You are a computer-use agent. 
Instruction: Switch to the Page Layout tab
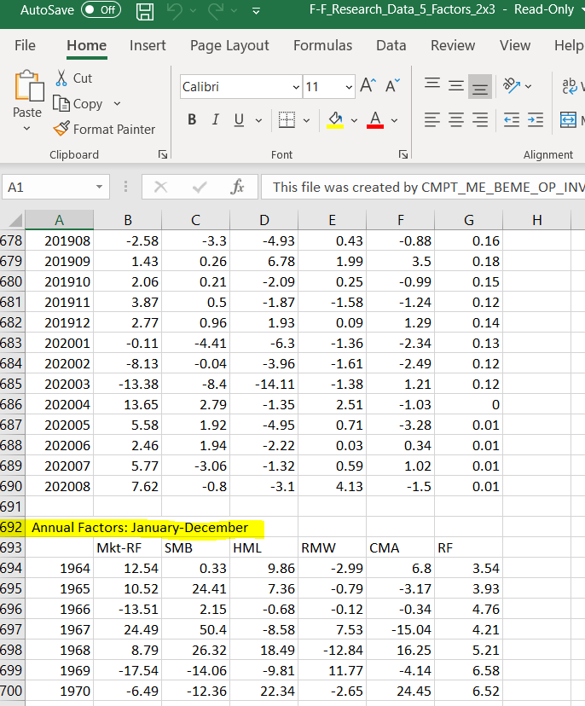click(x=229, y=45)
